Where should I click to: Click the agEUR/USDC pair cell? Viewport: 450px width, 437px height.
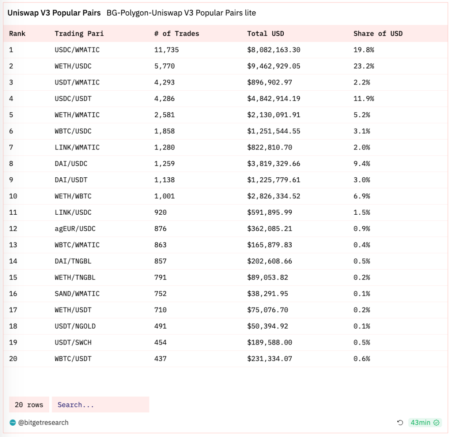(x=75, y=229)
